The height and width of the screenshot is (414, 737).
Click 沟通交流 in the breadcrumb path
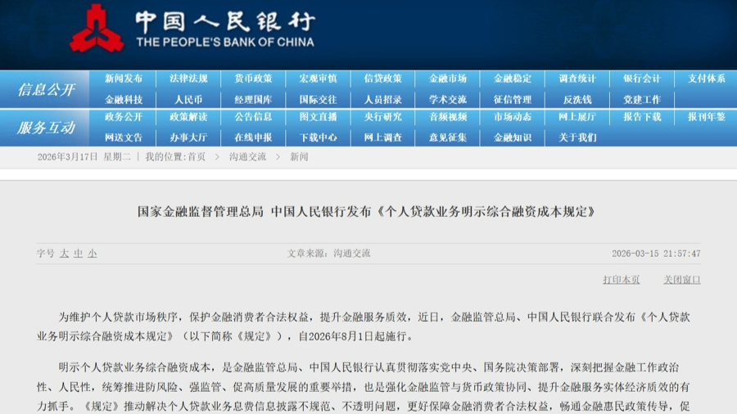tap(247, 157)
